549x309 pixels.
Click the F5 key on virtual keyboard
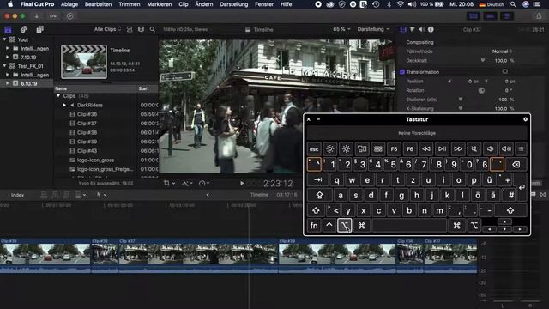[394, 148]
